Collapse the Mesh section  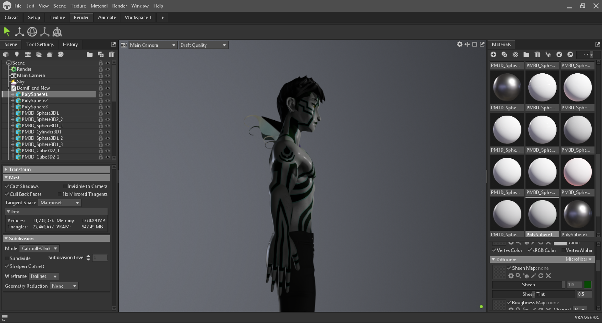[56, 178]
